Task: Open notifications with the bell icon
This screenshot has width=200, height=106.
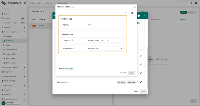Action: click(x=196, y=3)
